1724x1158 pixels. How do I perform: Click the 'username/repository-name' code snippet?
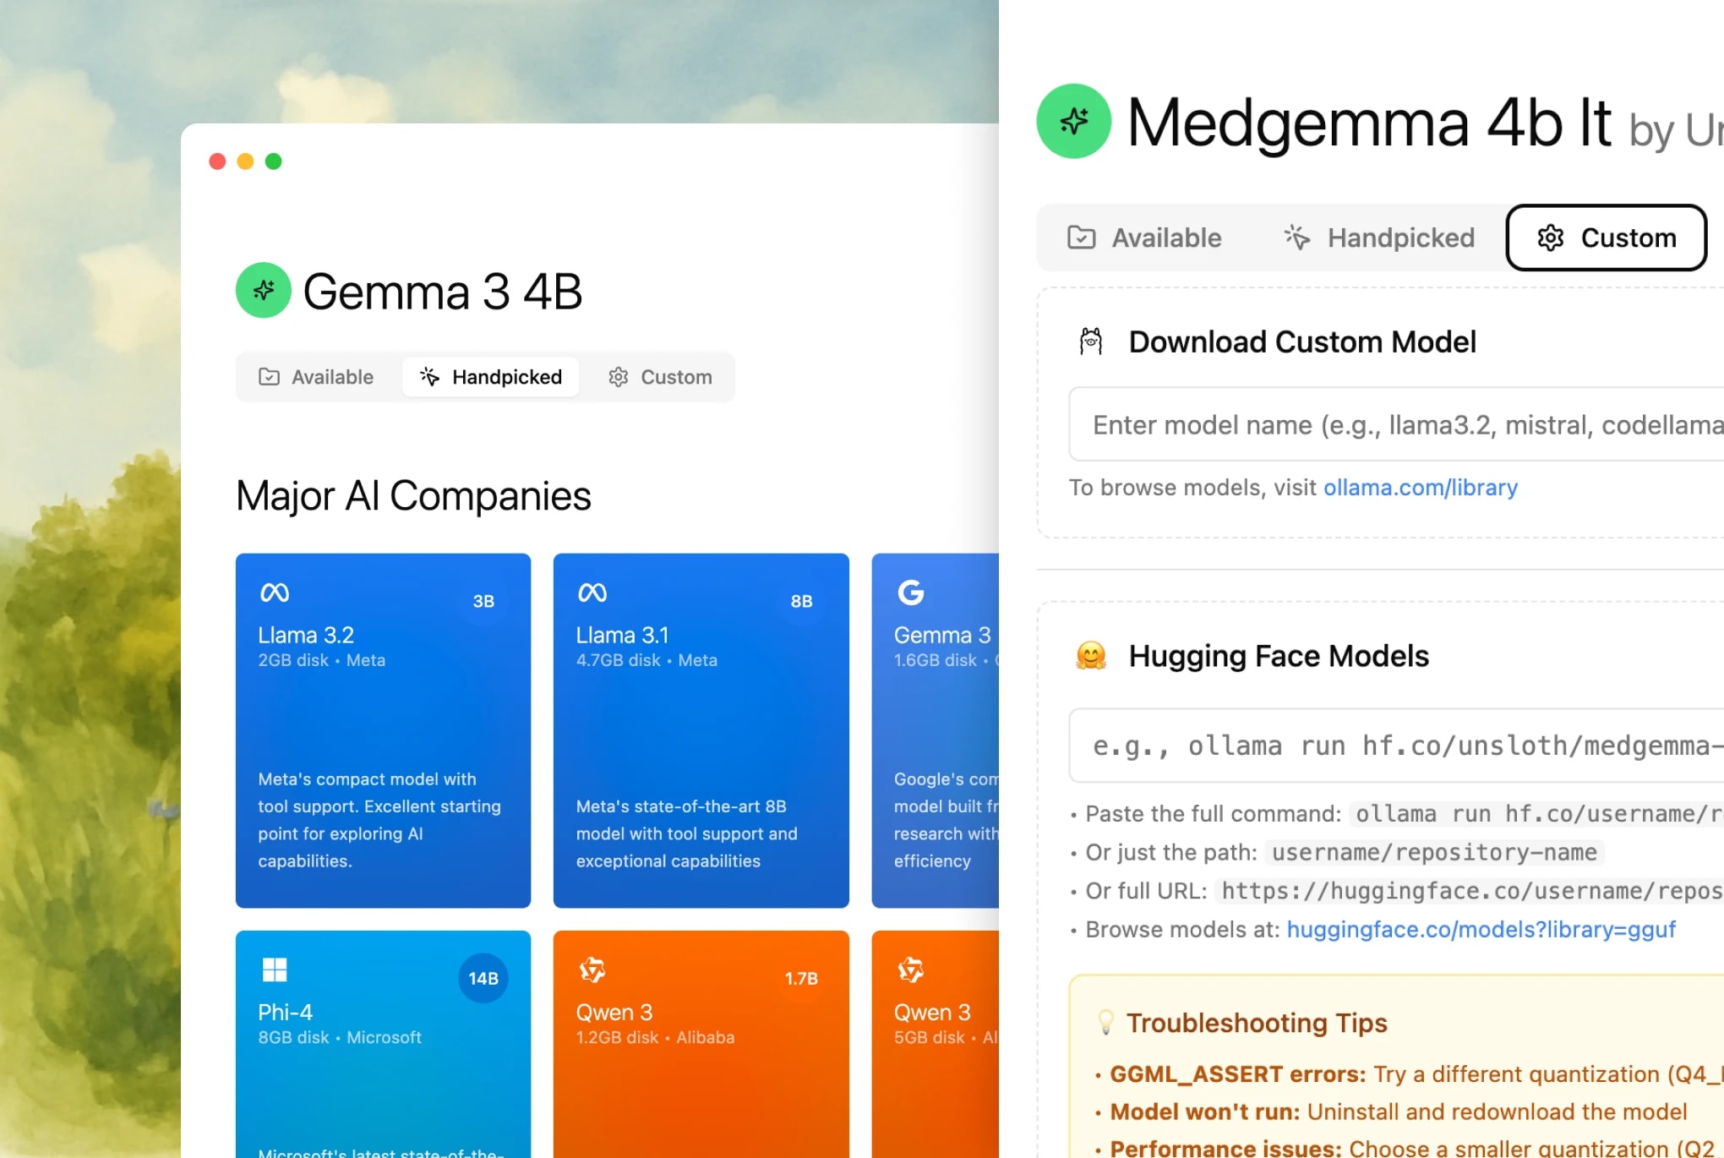1434,852
